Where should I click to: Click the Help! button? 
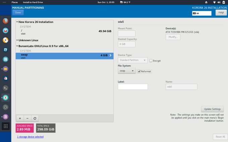(221, 12)
